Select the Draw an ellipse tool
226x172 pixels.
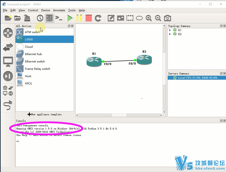pyautogui.click(x=139, y=18)
